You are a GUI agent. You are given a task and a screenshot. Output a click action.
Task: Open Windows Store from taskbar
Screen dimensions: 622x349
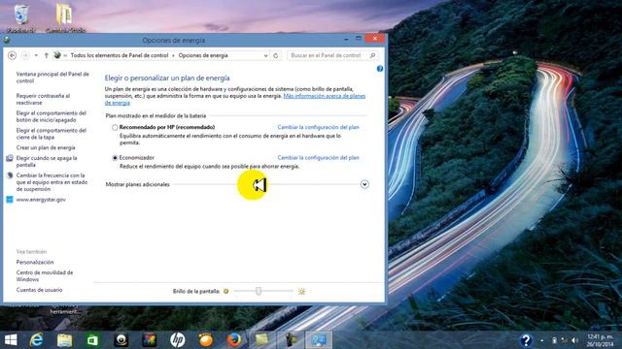tap(92, 340)
